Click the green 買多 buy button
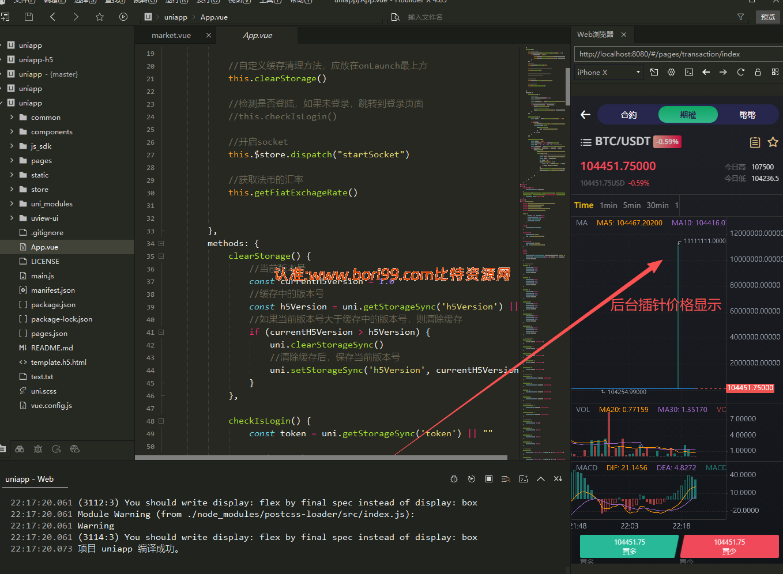This screenshot has width=783, height=574. point(629,546)
